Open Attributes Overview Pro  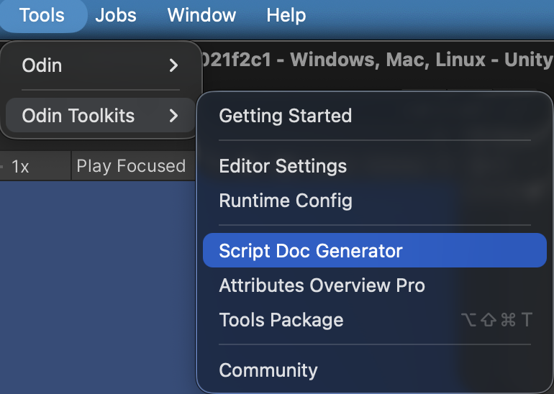(375, 285)
